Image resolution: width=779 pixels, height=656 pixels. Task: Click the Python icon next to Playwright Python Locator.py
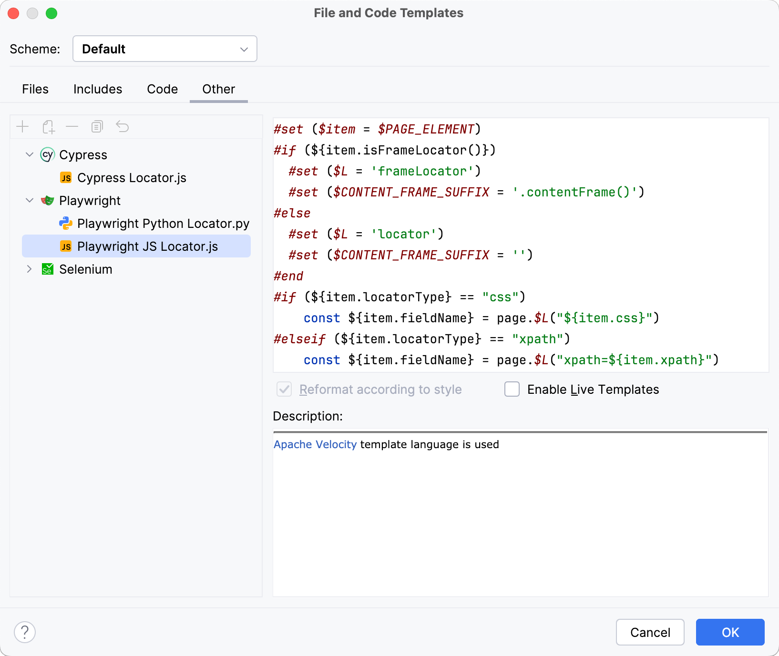[66, 223]
